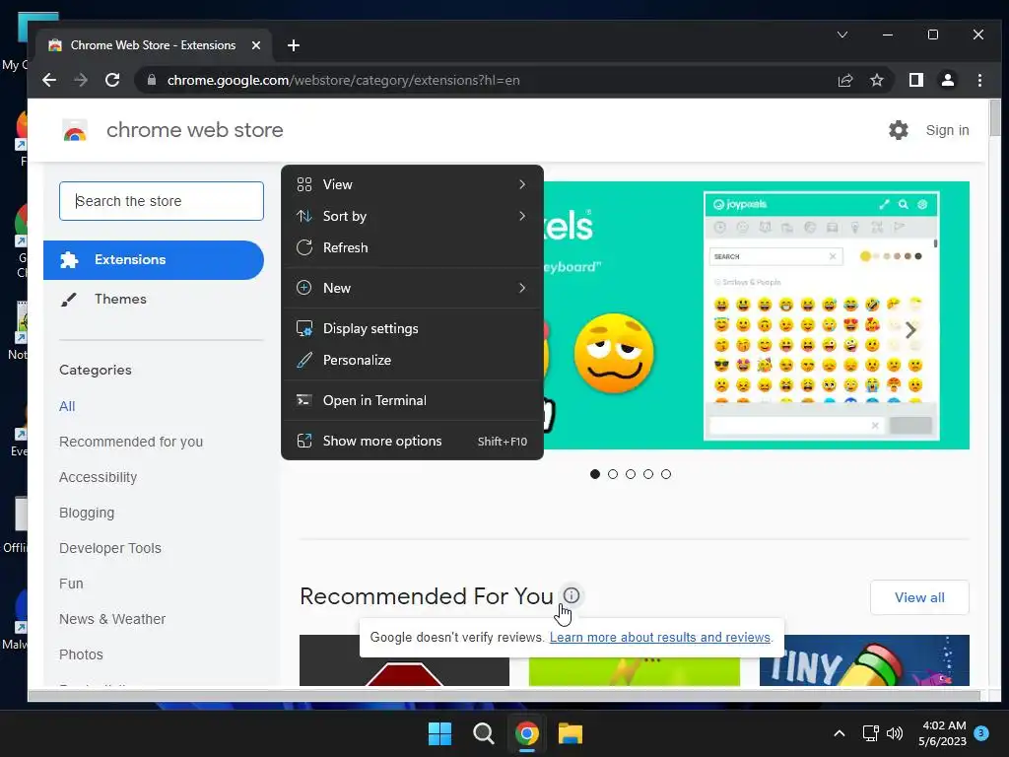Choose Sort by in the context menu
This screenshot has height=757, width=1009.
click(x=413, y=216)
